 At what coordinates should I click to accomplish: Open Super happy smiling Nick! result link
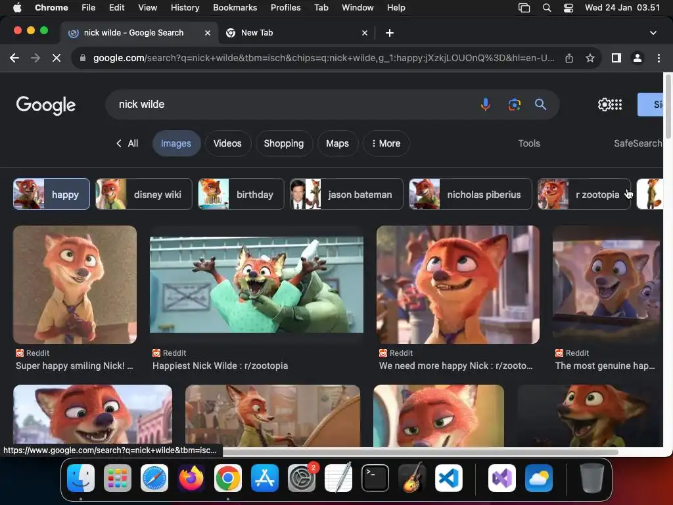pos(74,366)
